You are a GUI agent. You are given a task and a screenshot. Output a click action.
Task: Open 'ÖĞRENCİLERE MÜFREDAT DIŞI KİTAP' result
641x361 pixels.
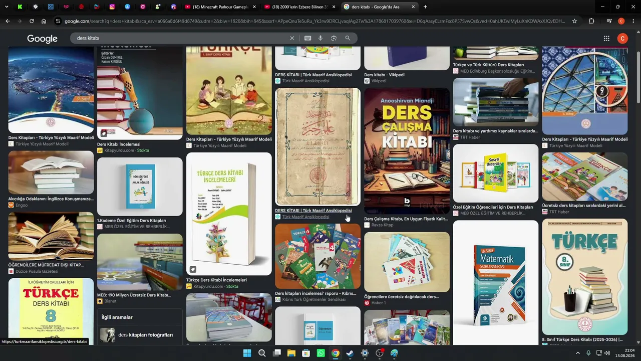pos(46,265)
